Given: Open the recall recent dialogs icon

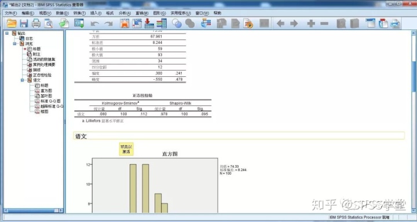Looking at the screenshot, I should click(79, 24).
